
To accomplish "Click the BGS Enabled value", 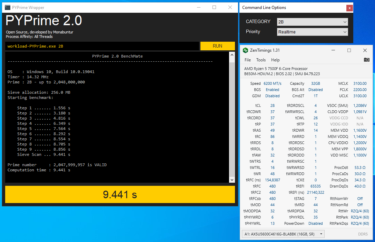I will pyautogui.click(x=273, y=90).
